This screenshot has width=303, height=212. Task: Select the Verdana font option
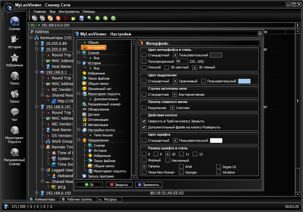[x=218, y=172]
